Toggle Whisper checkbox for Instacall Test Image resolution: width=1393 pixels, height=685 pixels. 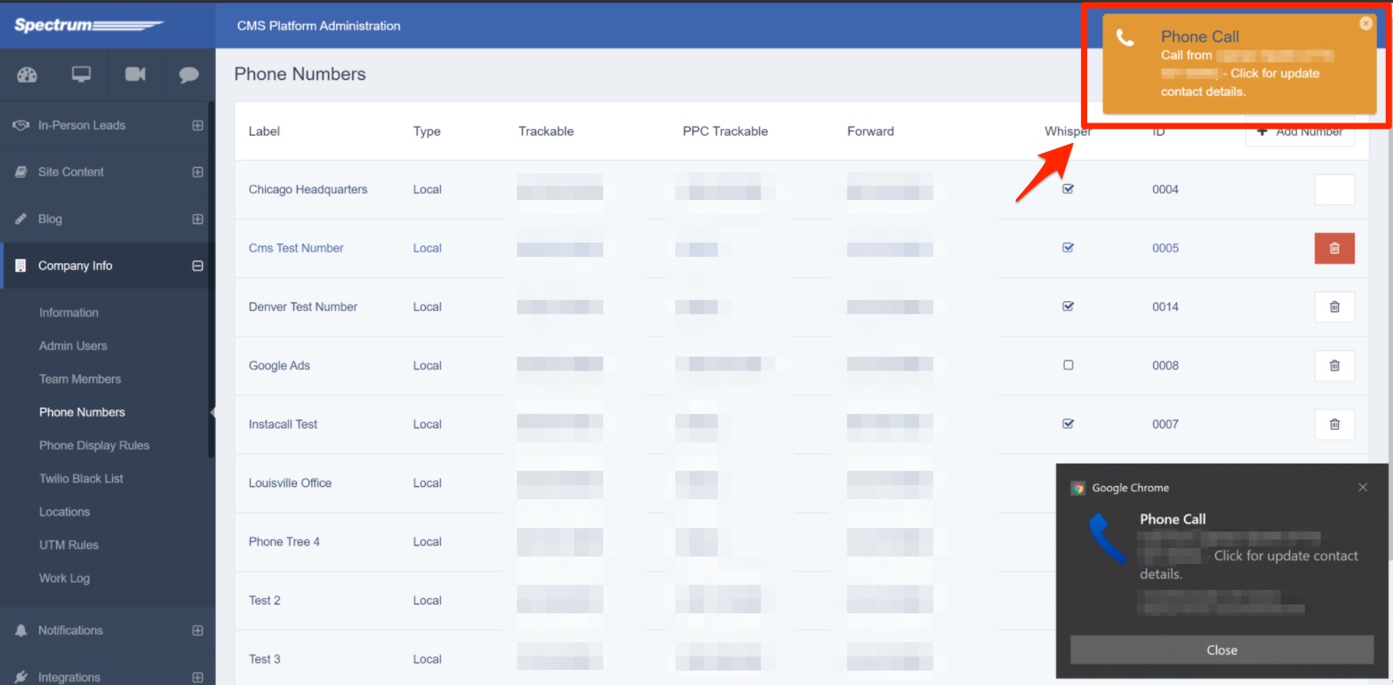point(1069,424)
